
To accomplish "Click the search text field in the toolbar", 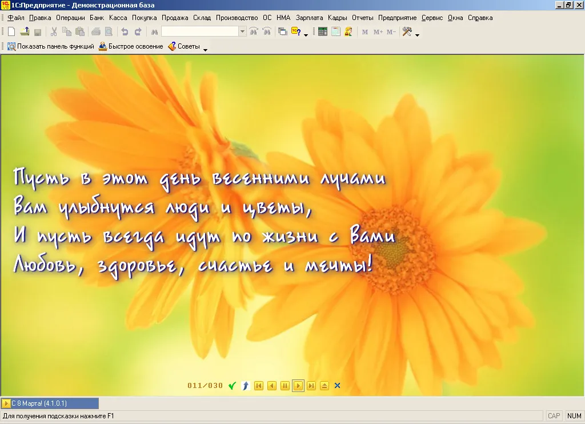I will tap(200, 32).
